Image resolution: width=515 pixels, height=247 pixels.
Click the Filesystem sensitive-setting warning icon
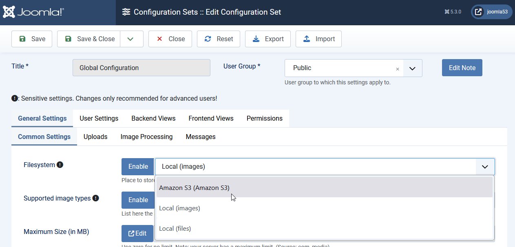point(60,165)
